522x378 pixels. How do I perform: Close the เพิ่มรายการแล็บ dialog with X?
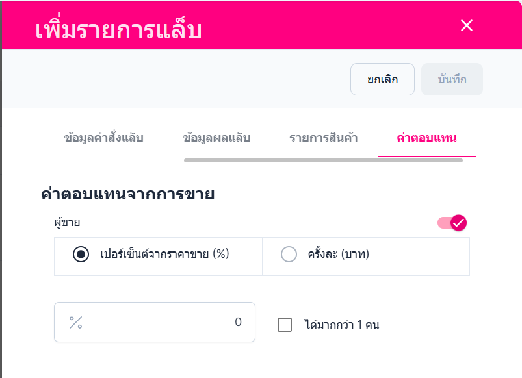[x=466, y=25]
